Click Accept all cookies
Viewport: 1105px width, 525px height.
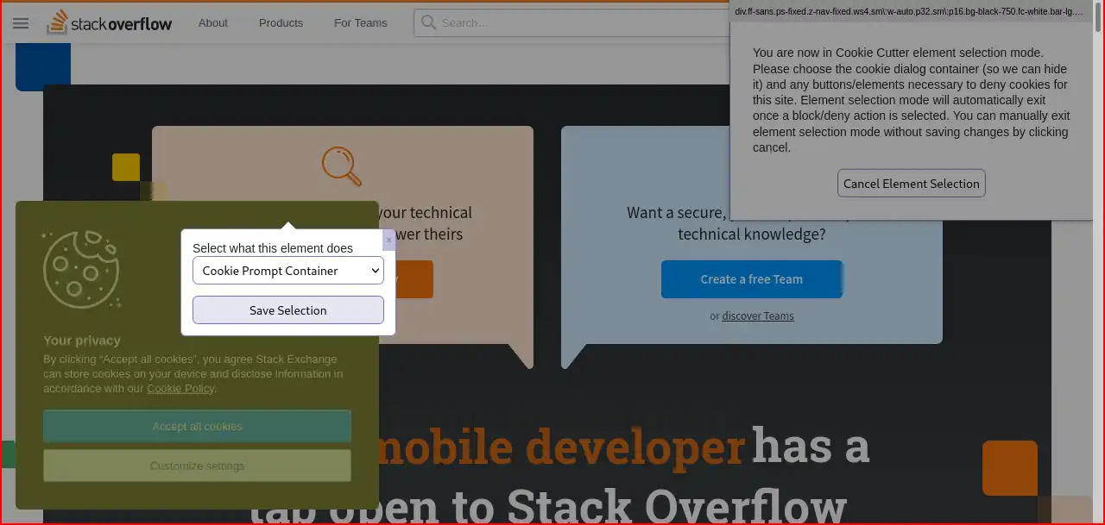pyautogui.click(x=197, y=426)
